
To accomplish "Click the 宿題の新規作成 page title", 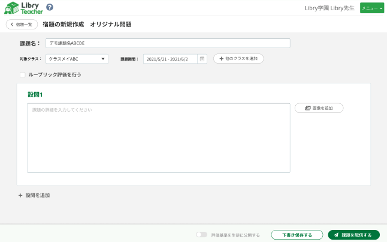I will coord(64,25).
